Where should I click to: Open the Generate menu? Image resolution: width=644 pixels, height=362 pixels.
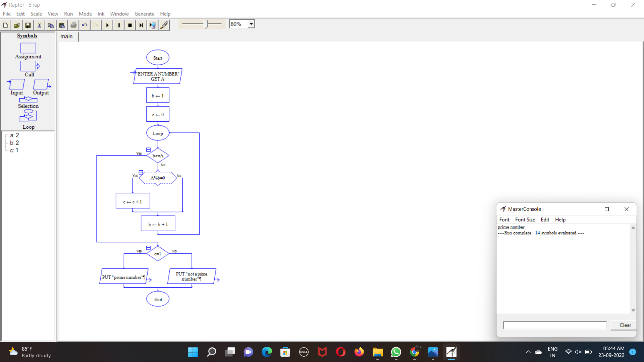[x=145, y=14]
